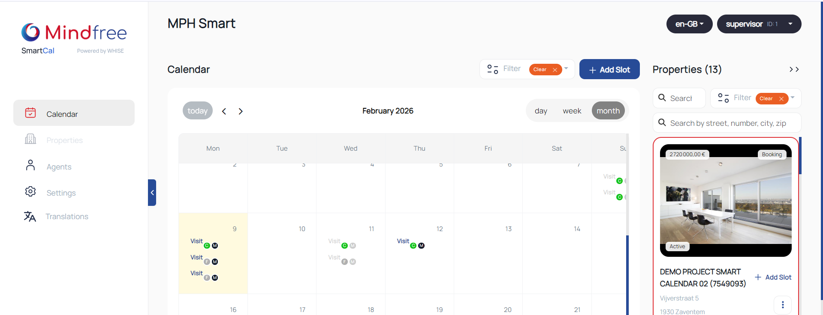823x315 pixels.
Task: Click the short Search field in Properties
Action: pyautogui.click(x=679, y=98)
